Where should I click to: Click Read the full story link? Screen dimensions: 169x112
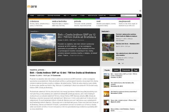click(77, 55)
